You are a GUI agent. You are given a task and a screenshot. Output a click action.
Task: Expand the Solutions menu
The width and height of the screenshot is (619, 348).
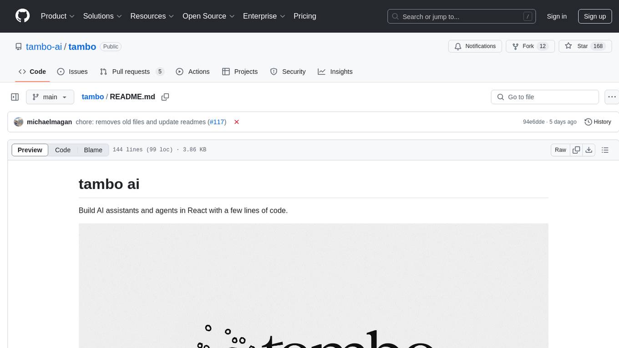[x=102, y=16]
